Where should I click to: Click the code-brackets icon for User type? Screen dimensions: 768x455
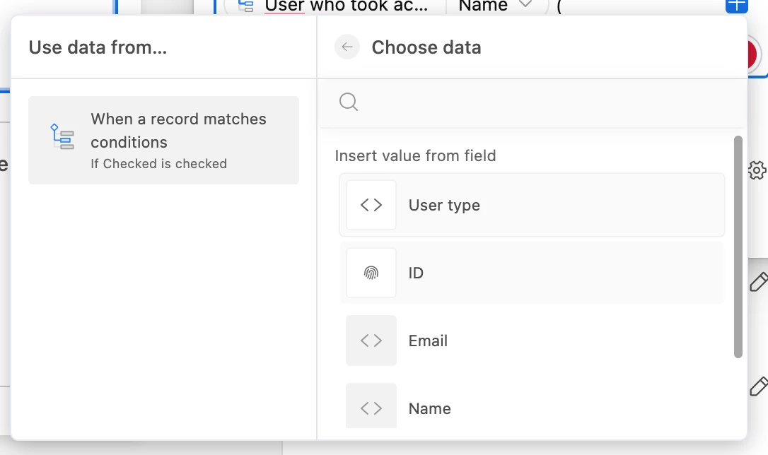(371, 205)
